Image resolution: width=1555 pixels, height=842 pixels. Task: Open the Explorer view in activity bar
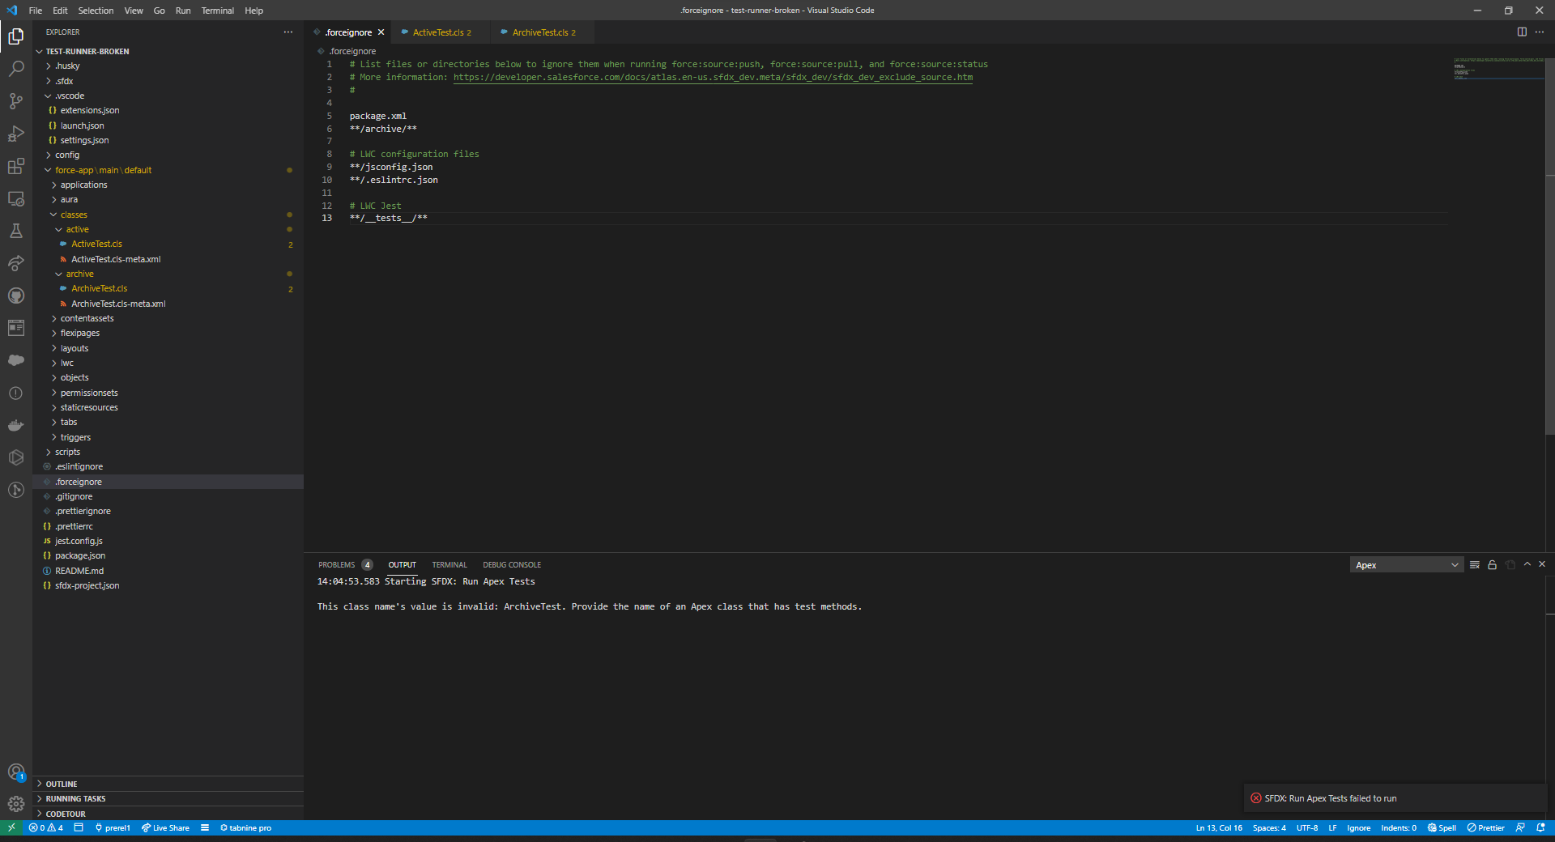(15, 36)
